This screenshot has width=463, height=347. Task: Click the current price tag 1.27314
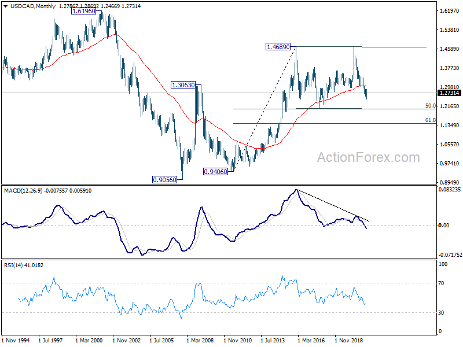click(449, 93)
